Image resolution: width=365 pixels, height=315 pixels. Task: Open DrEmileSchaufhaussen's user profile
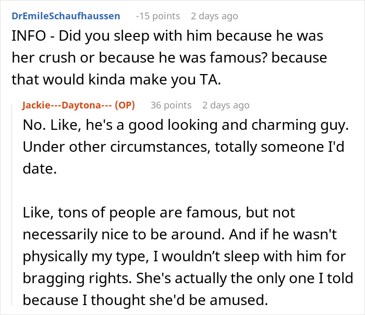(x=65, y=16)
